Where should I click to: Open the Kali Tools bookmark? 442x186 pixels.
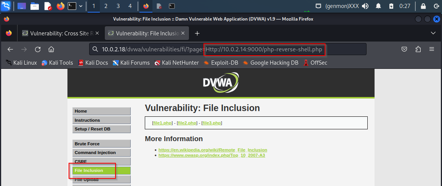click(x=57, y=63)
